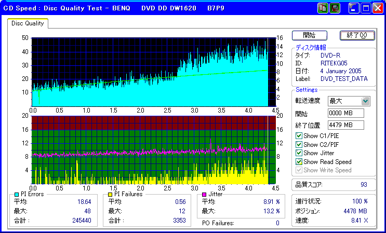This screenshot has width=386, height=233.
Task: Toggle Show Read Speed checkbox
Action: [x=299, y=162]
